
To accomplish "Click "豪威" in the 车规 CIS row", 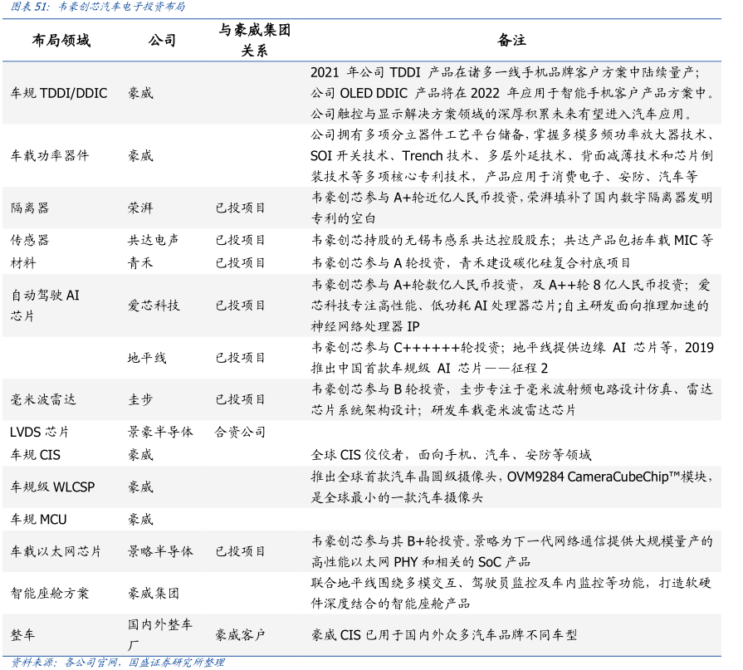I will click(x=141, y=455).
